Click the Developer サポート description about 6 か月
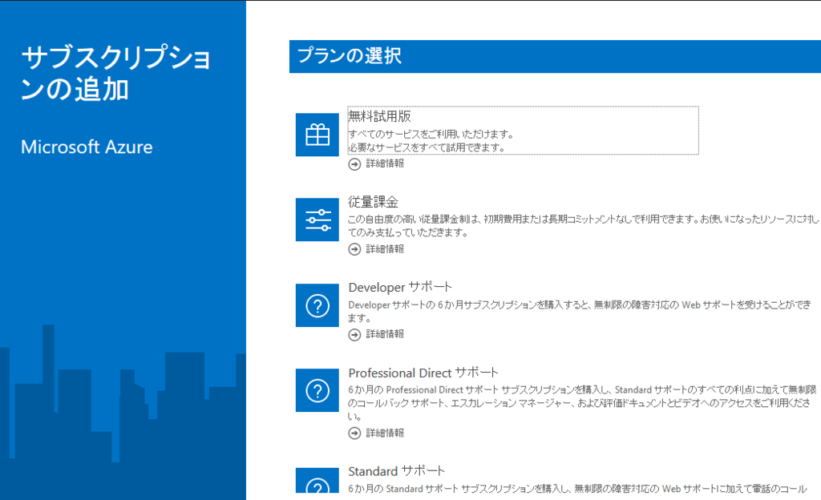Image resolution: width=821 pixels, height=500 pixels. (x=580, y=311)
